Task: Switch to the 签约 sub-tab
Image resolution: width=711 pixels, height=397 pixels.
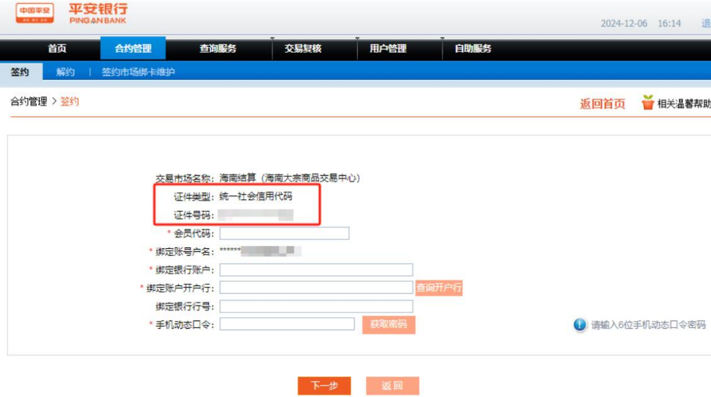Action: point(20,72)
